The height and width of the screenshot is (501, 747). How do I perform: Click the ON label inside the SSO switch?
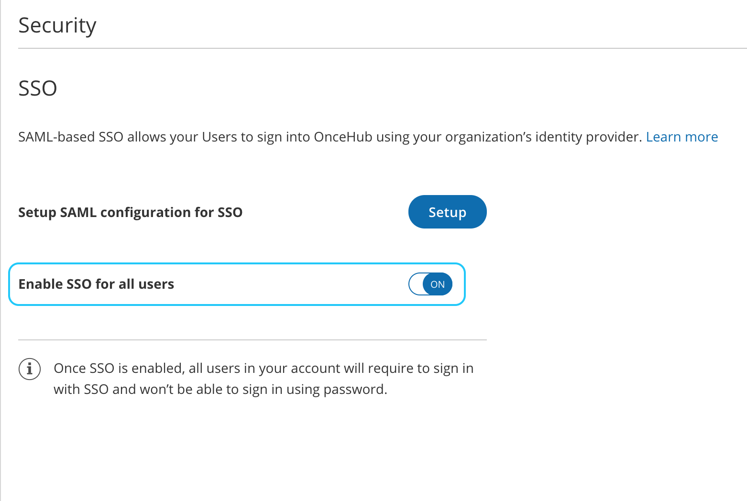pyautogui.click(x=438, y=284)
